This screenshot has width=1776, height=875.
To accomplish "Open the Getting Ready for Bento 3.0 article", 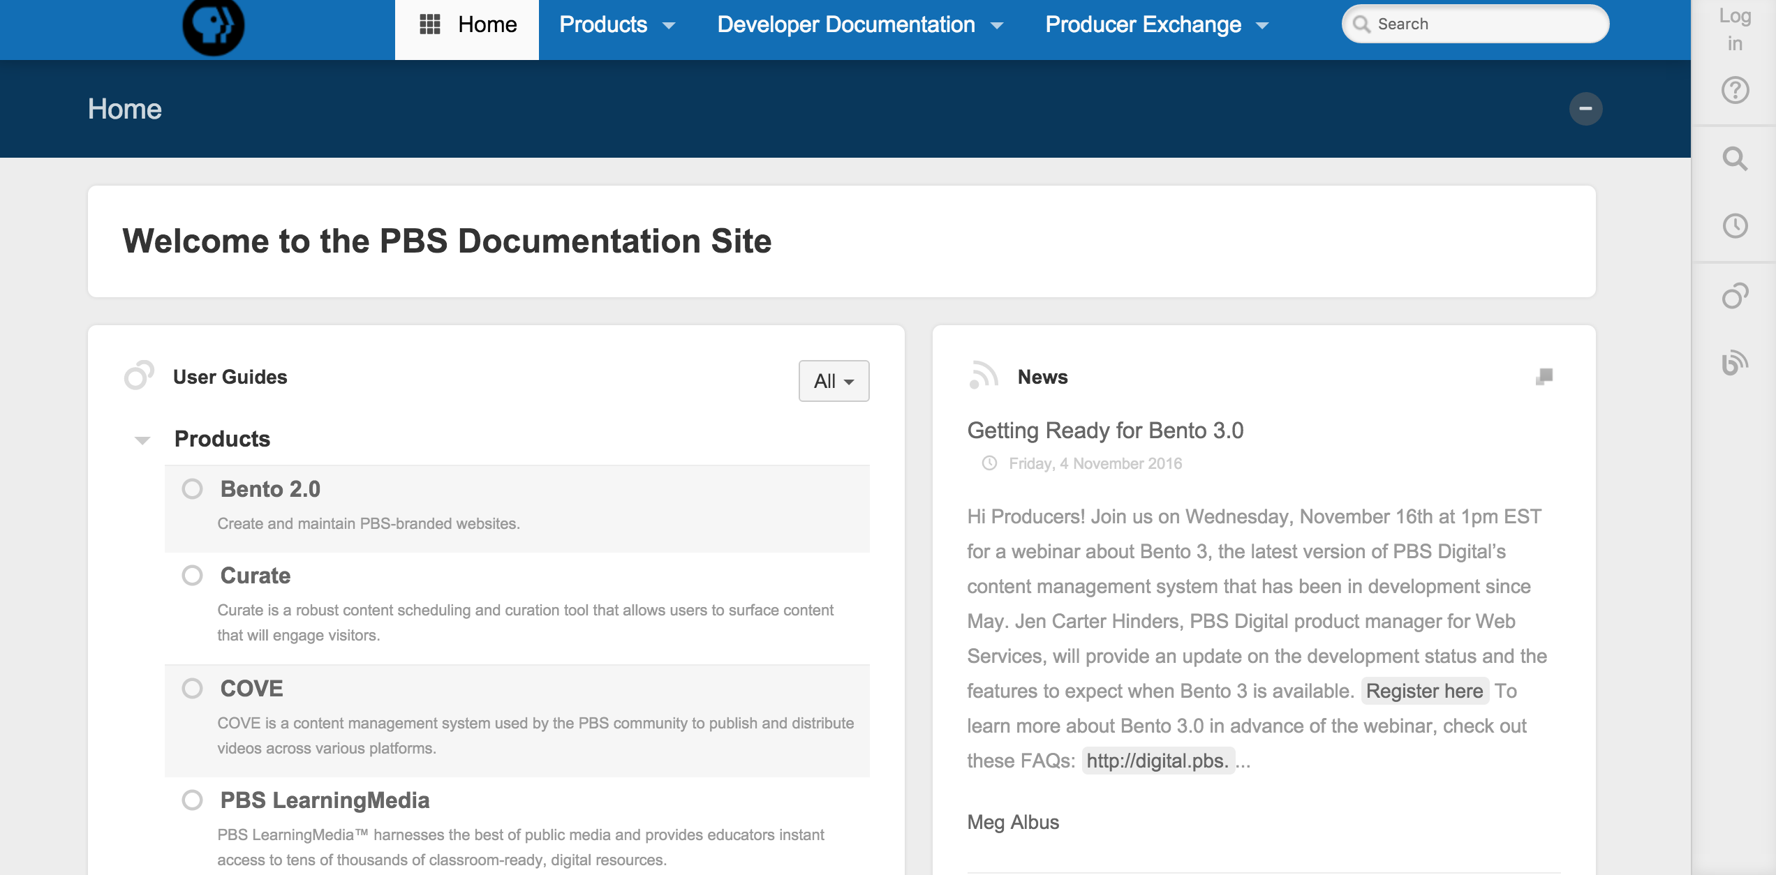I will [1105, 431].
